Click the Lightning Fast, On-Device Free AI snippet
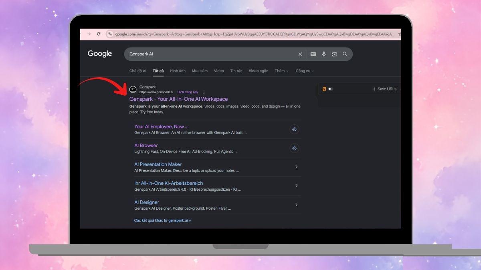This screenshot has width=481, height=270. [x=186, y=152]
